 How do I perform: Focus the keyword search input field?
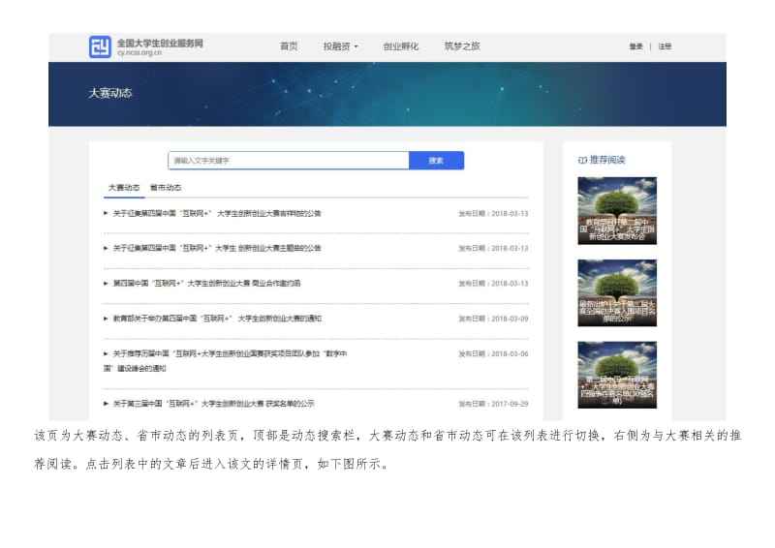point(289,161)
